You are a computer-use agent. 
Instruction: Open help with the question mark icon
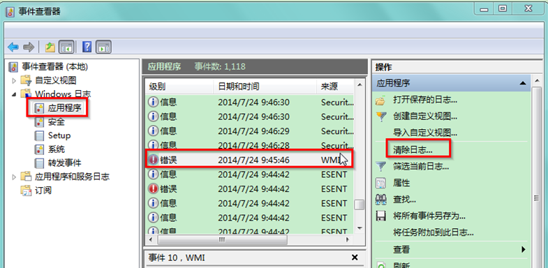tap(87, 47)
